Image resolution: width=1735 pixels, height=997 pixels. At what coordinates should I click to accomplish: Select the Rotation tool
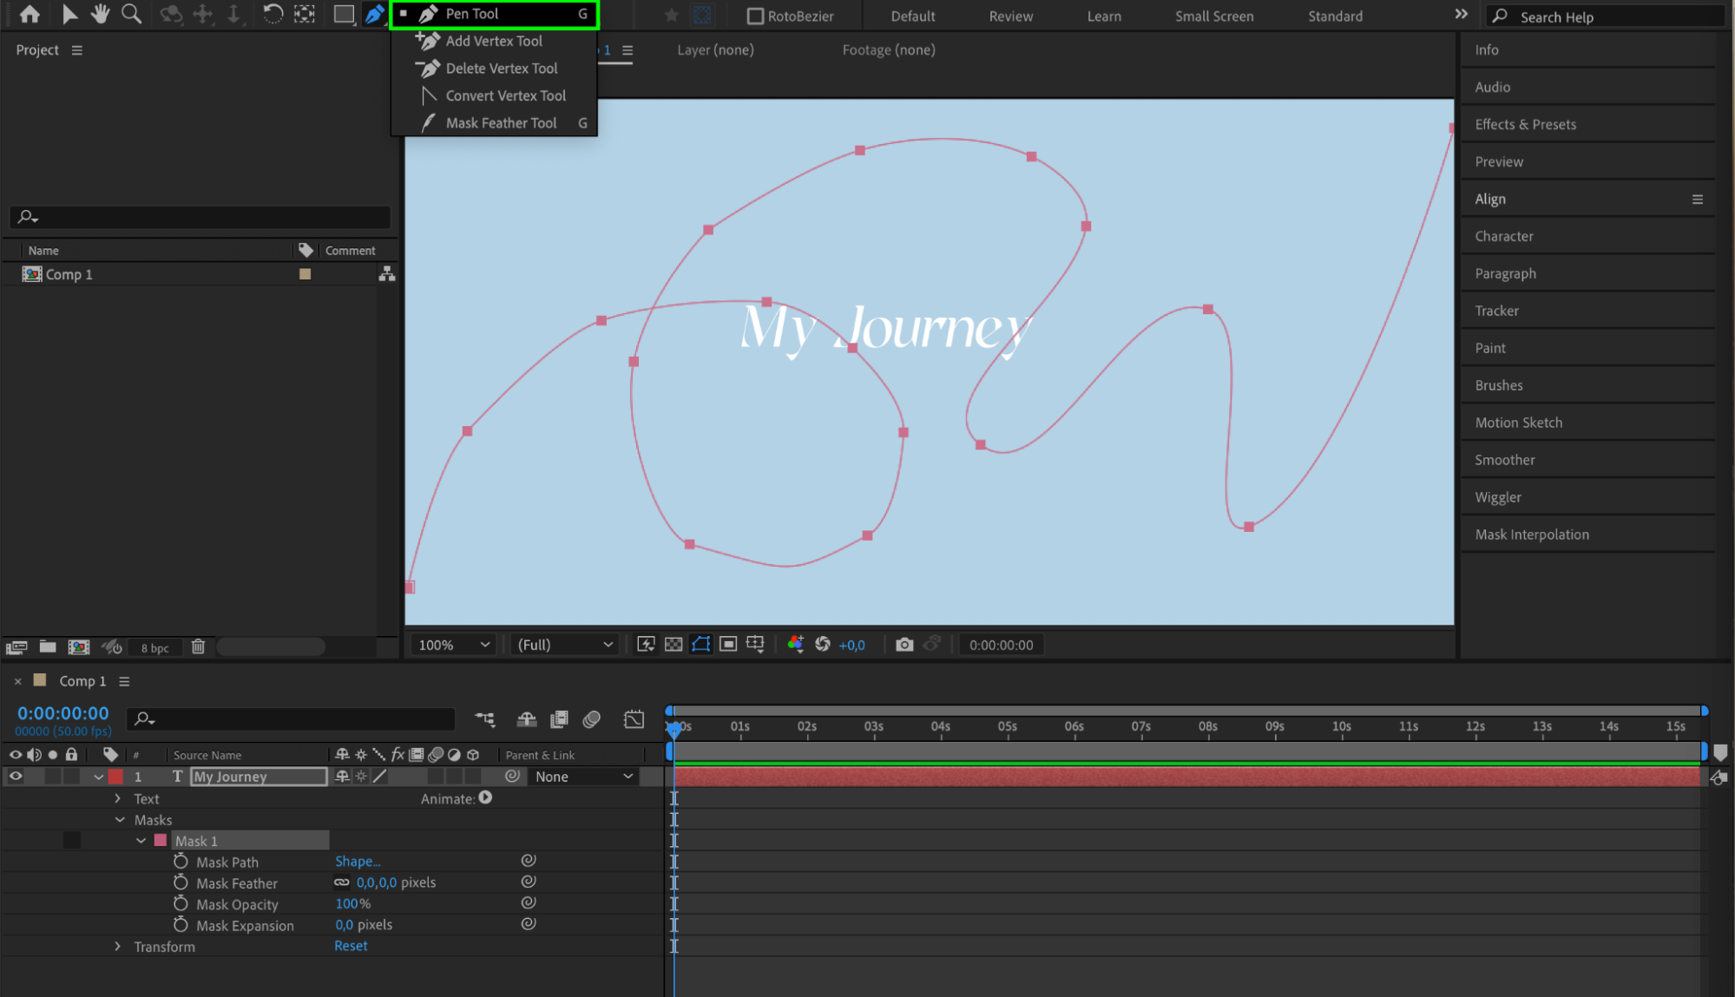[x=273, y=14]
